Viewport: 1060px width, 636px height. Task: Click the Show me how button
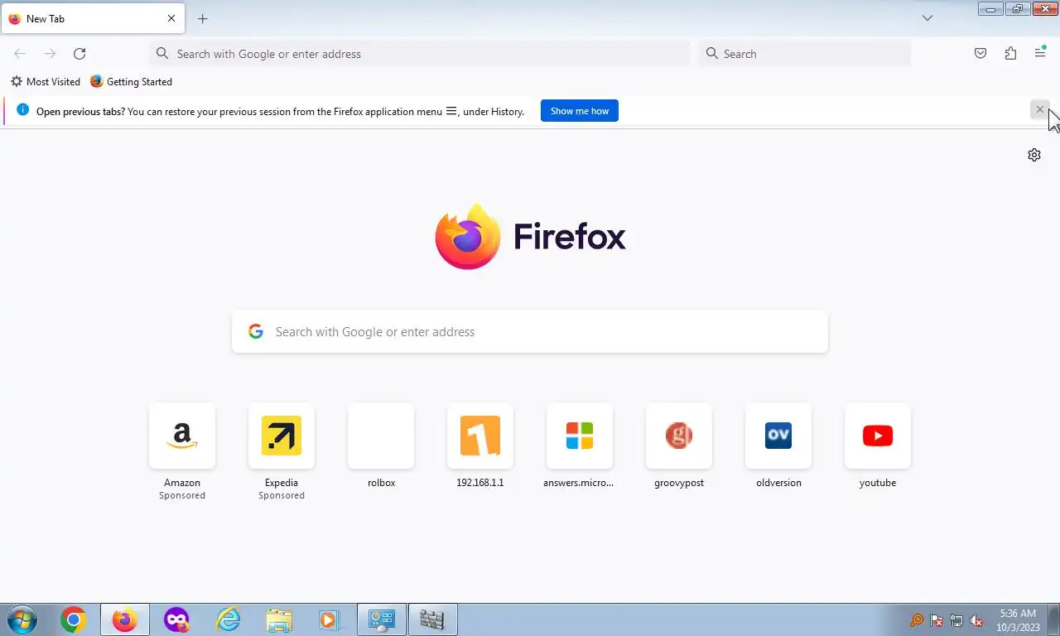click(x=580, y=111)
